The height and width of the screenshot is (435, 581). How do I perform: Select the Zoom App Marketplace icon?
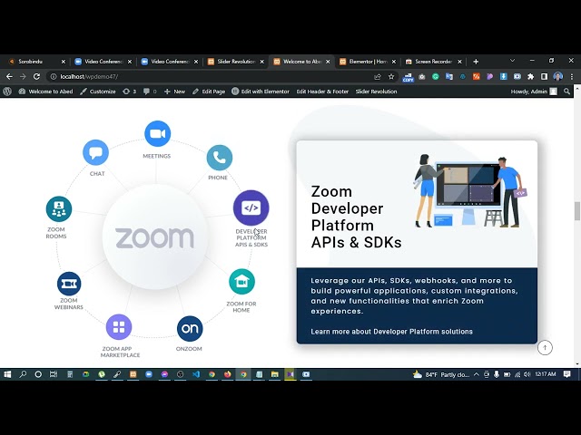119,326
